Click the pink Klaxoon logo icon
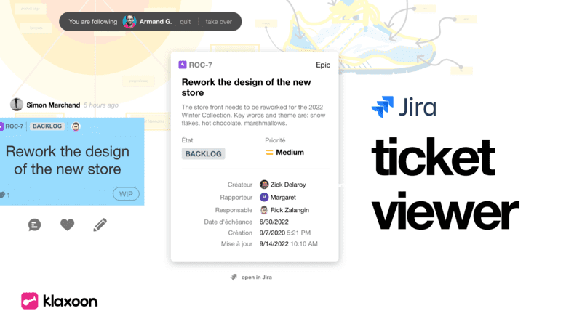Screen dimensions: 582x327 coord(29,301)
